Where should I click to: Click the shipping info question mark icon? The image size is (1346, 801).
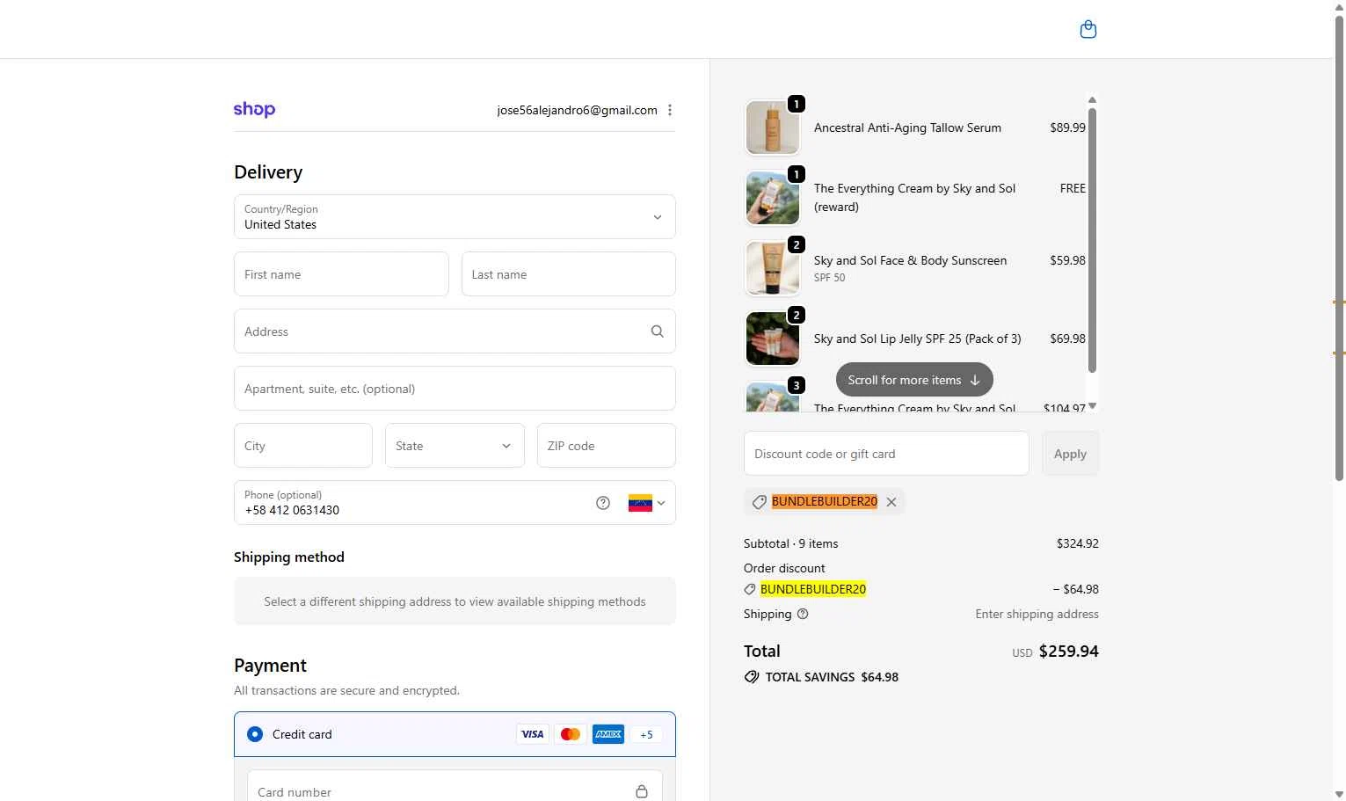pyautogui.click(x=802, y=614)
